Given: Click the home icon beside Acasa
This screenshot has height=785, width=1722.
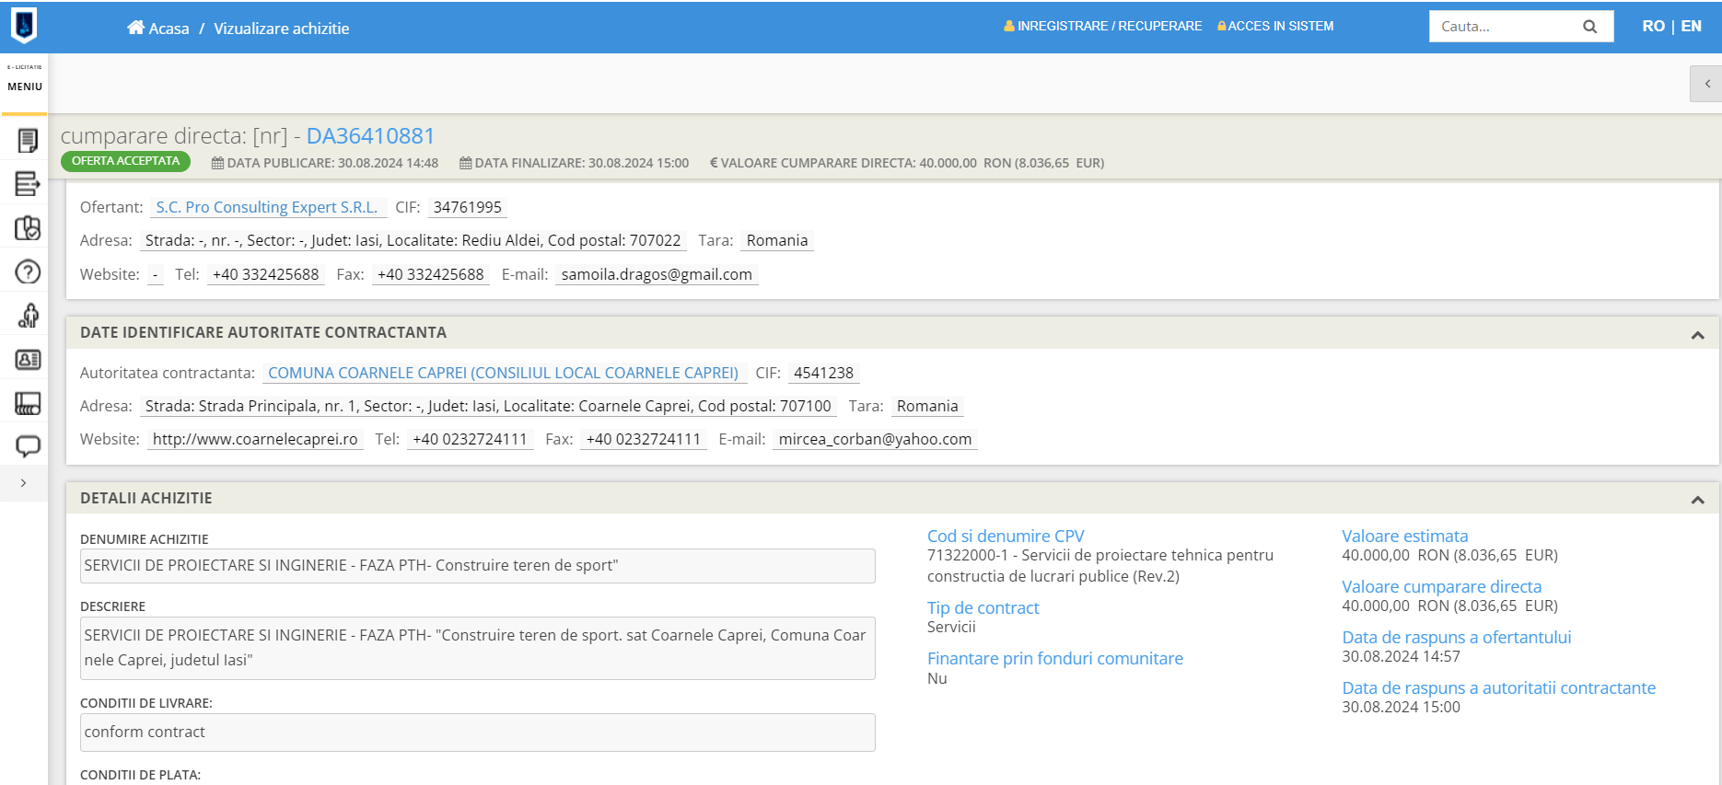Looking at the screenshot, I should (135, 28).
